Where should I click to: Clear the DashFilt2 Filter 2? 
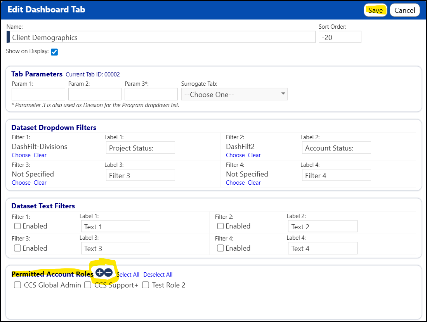click(x=254, y=155)
